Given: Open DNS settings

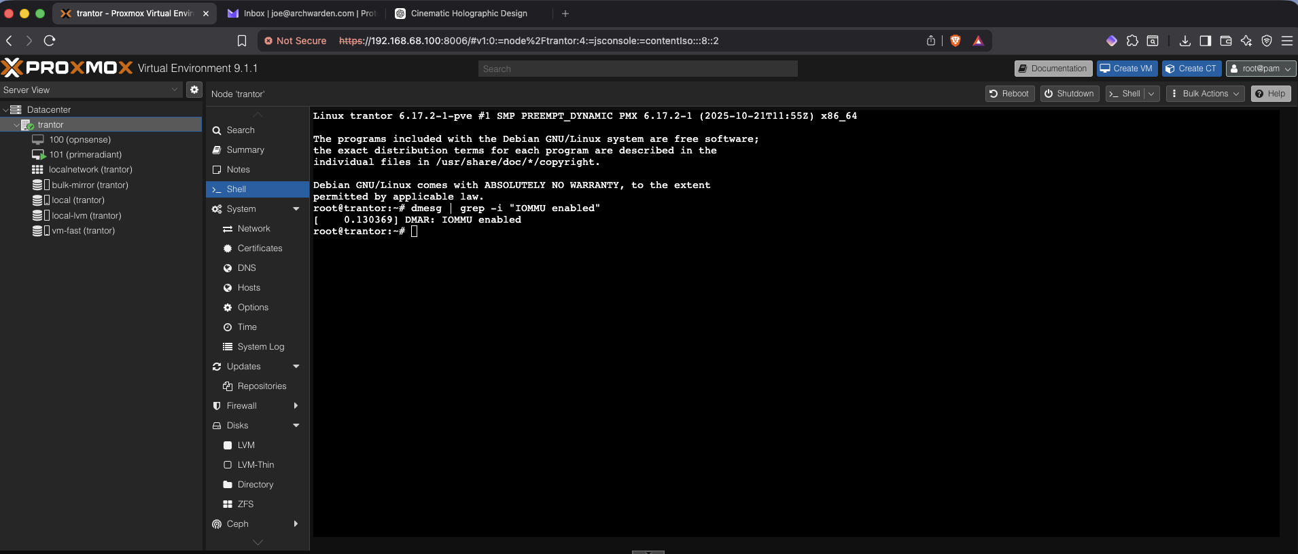Looking at the screenshot, I should tap(247, 267).
